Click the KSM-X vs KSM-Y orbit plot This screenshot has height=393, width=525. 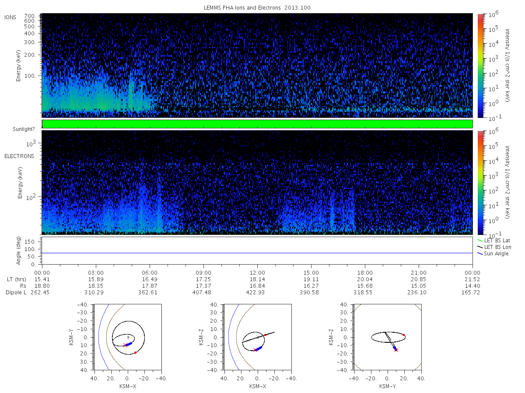[127, 337]
